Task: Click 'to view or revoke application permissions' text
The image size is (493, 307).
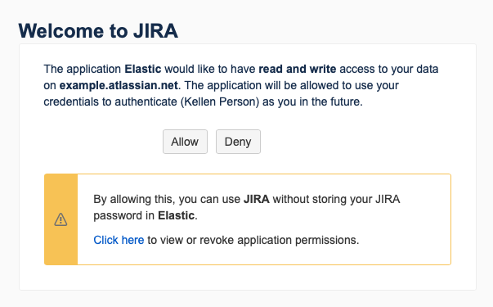Action: [253, 240]
